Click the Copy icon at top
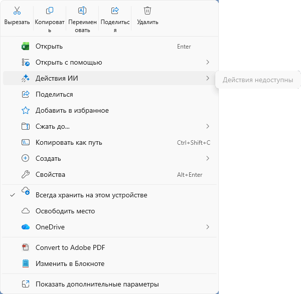 50,11
